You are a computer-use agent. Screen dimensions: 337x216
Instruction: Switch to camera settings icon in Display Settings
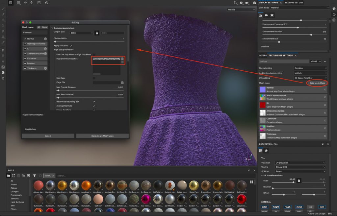(266, 15)
